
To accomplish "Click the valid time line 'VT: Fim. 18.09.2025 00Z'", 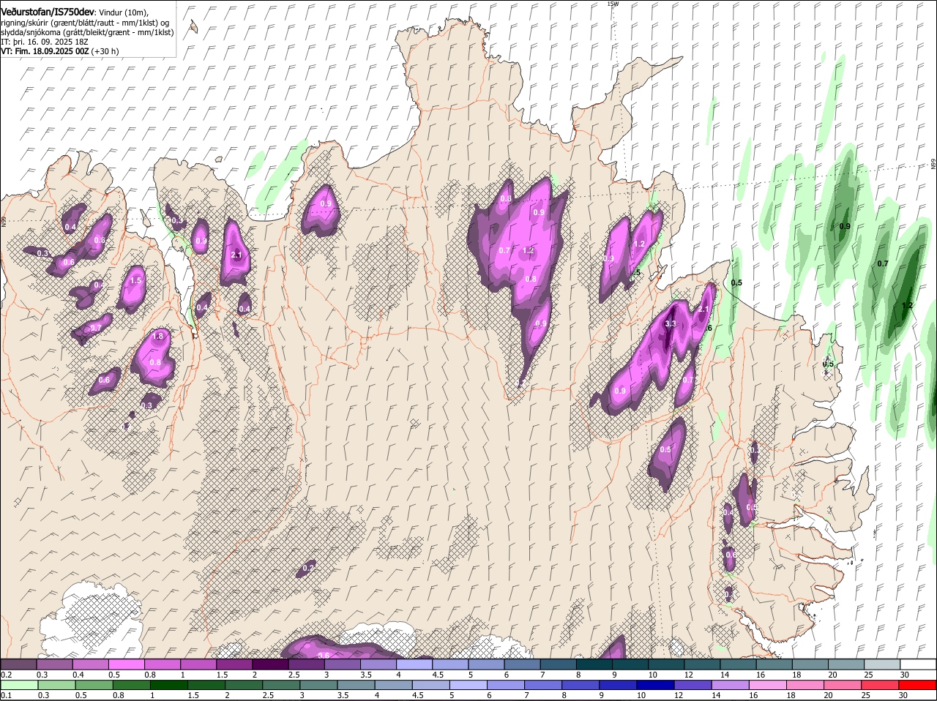I will click(45, 51).
